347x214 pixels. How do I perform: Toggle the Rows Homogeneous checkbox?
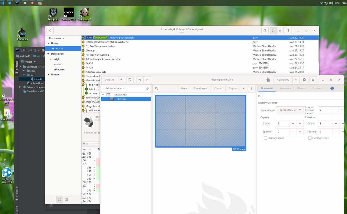coord(265,138)
